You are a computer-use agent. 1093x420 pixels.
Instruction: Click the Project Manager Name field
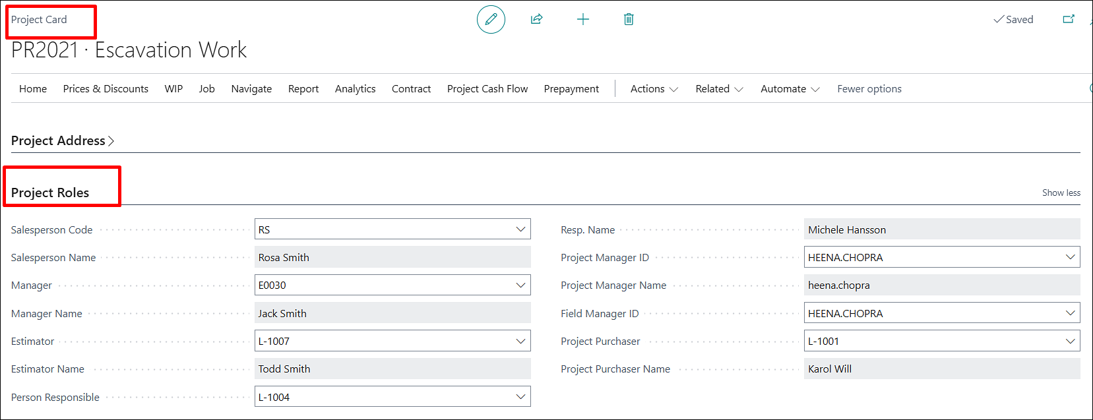[x=942, y=285]
